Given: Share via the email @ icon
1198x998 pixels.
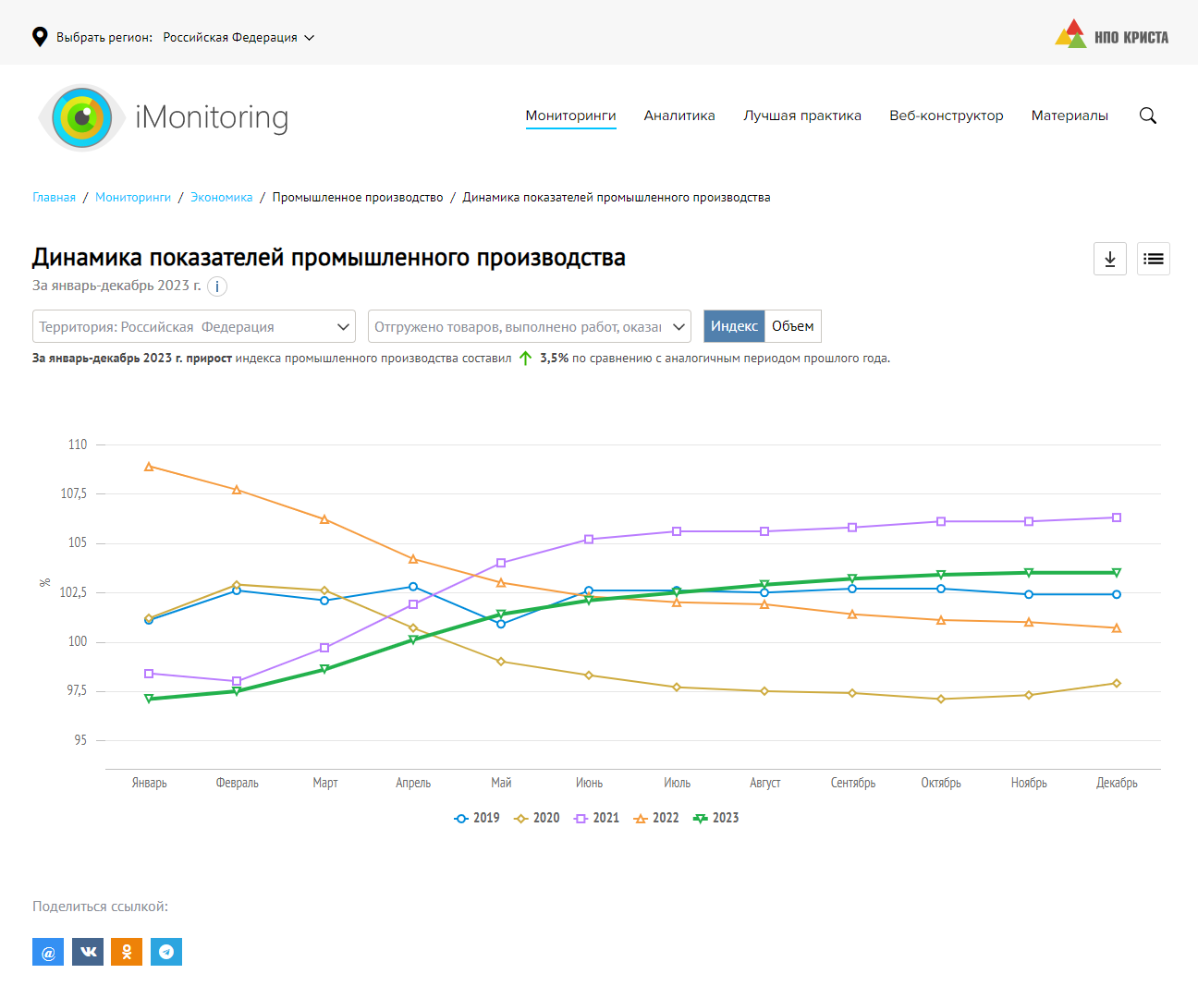Looking at the screenshot, I should 48,952.
